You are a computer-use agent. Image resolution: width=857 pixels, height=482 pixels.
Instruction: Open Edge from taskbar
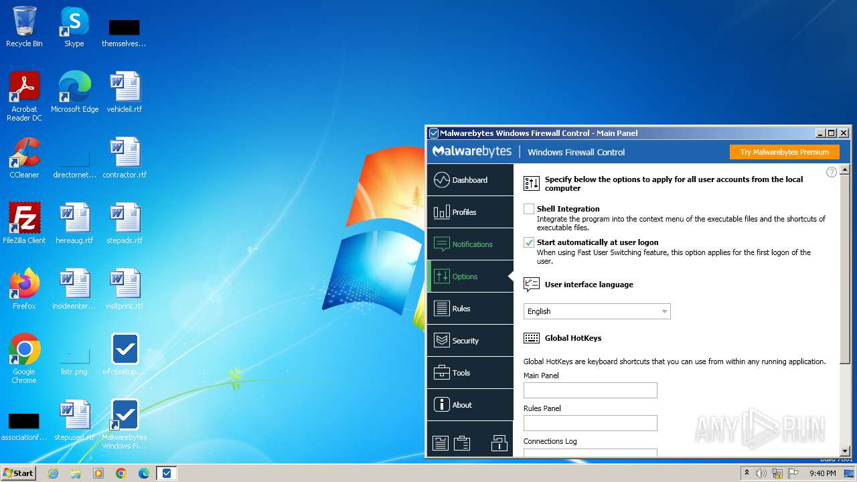[143, 473]
